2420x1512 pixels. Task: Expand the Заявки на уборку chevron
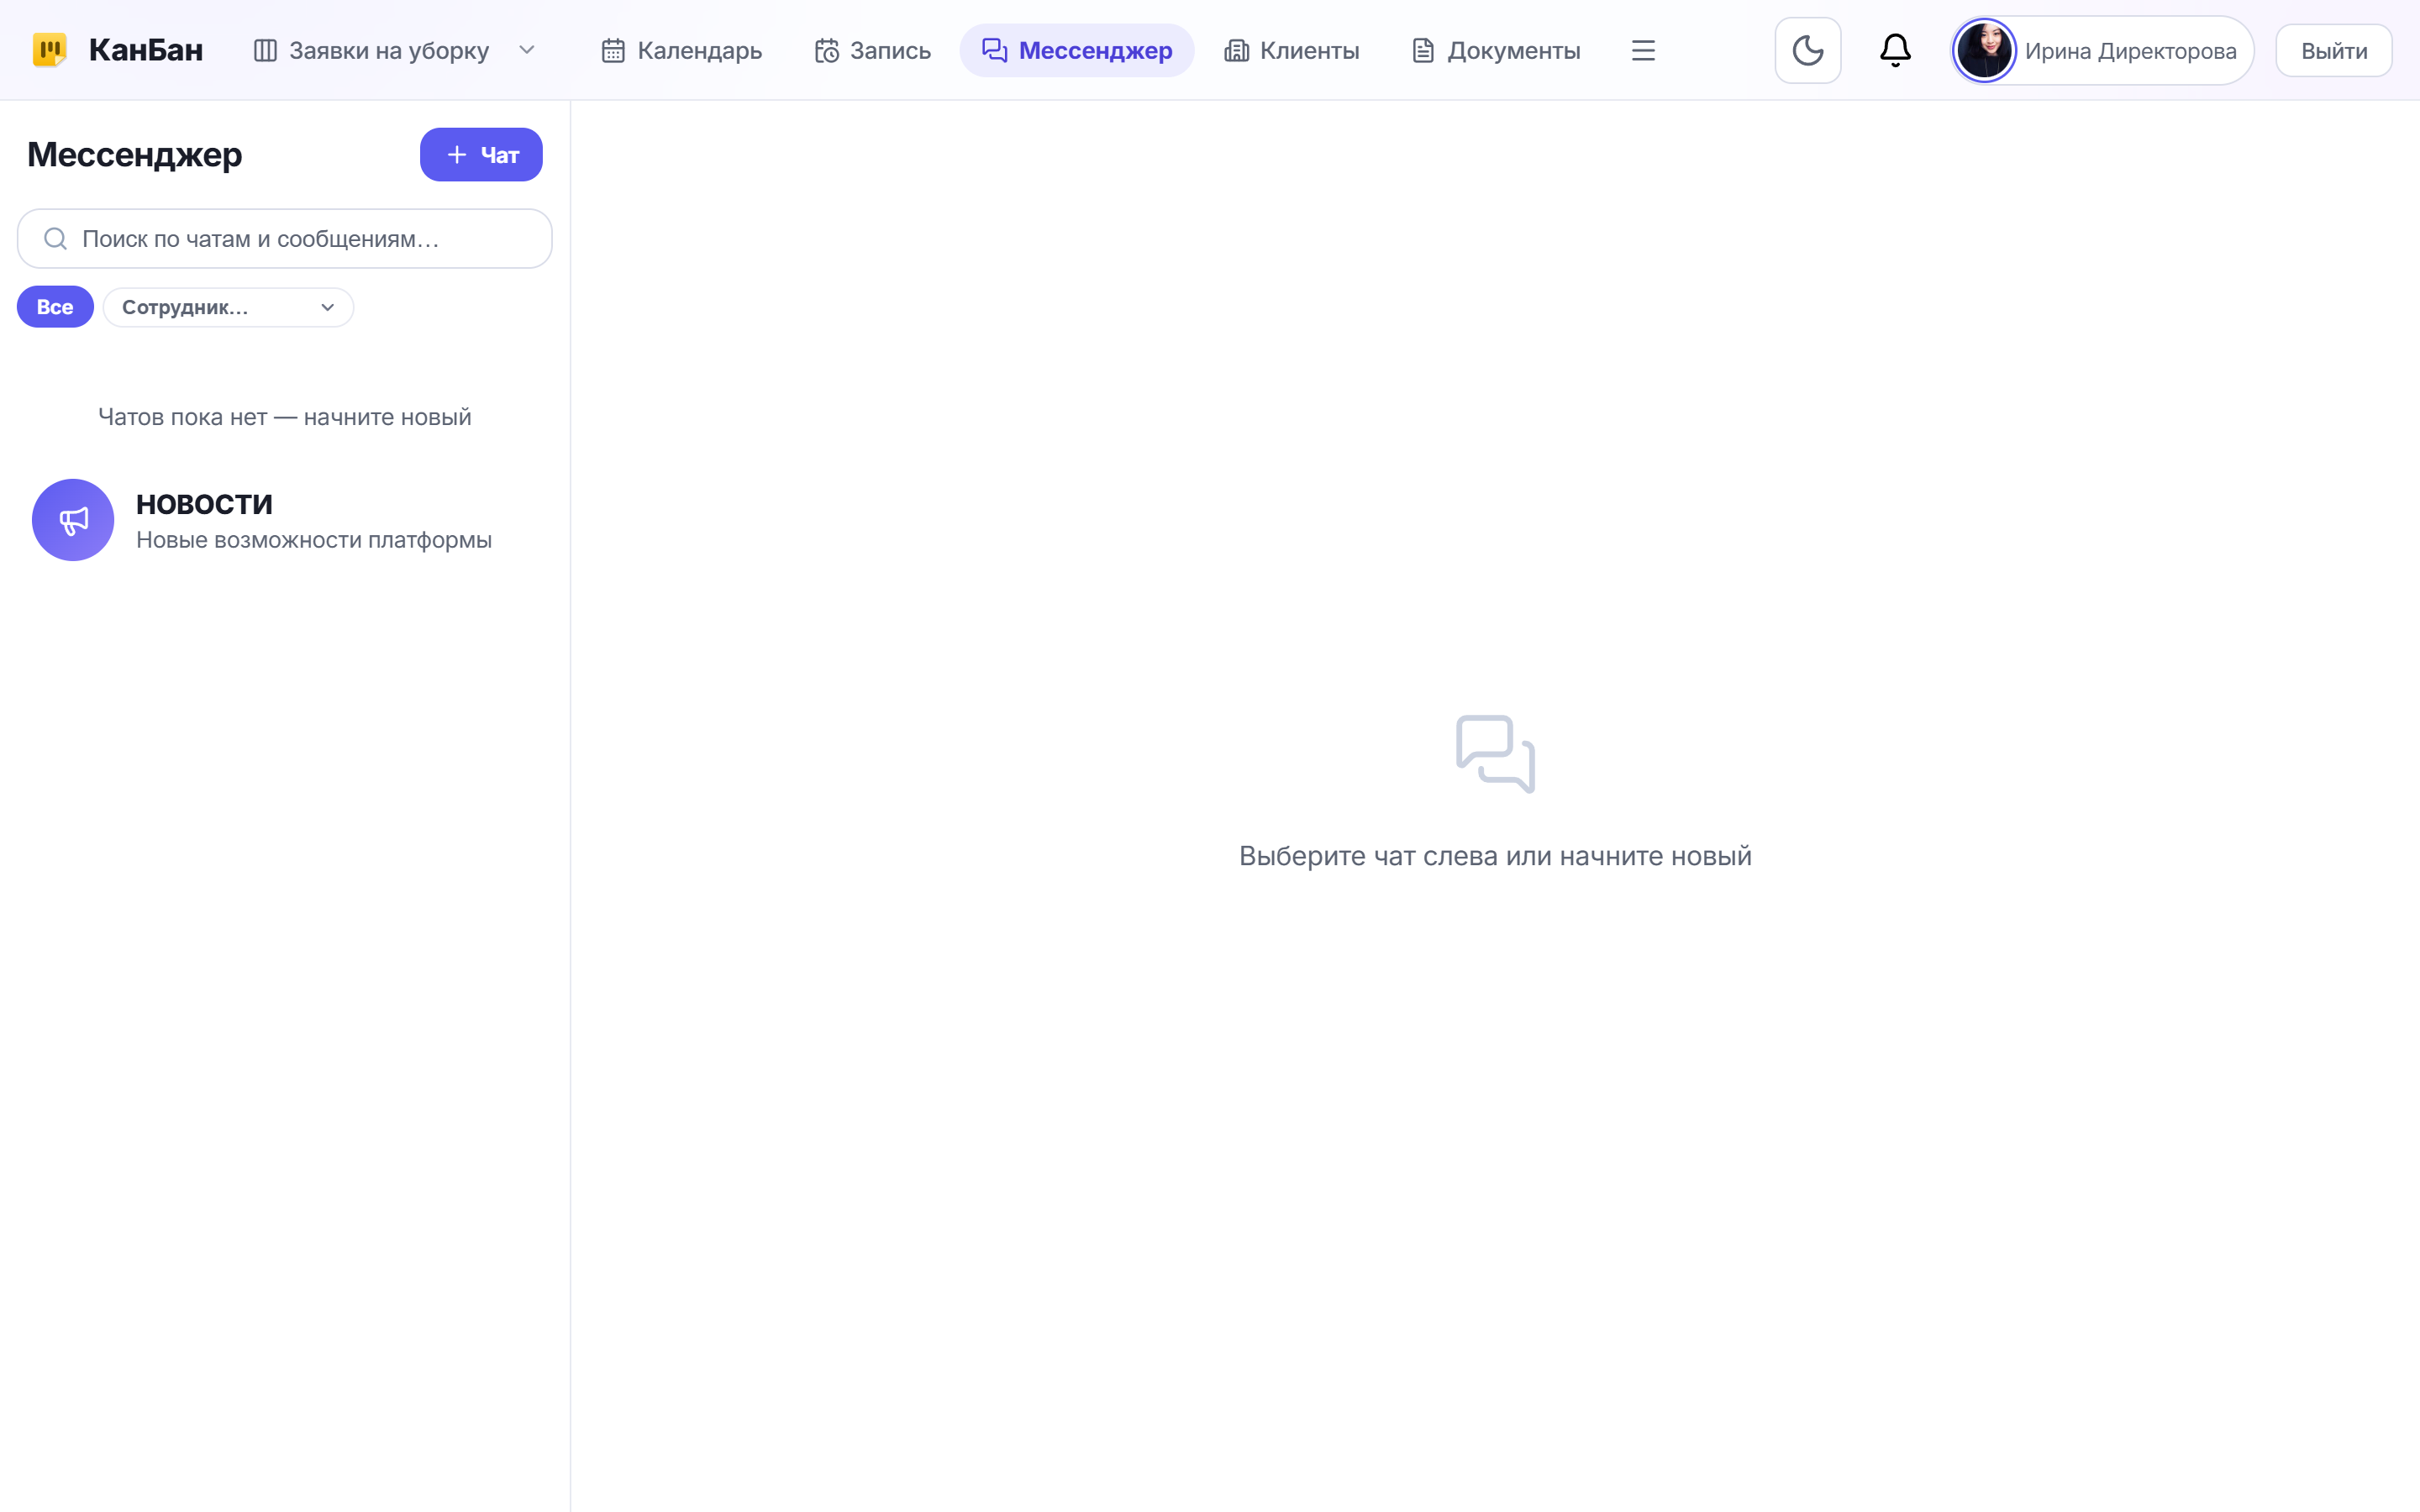pos(527,50)
